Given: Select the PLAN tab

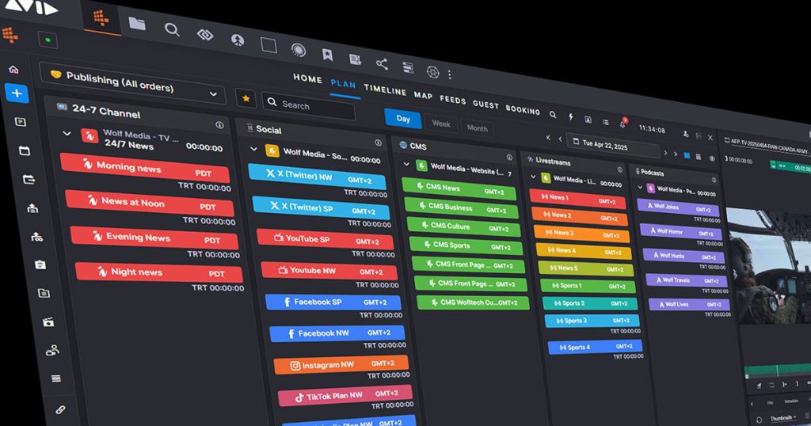Looking at the screenshot, I should click(344, 84).
